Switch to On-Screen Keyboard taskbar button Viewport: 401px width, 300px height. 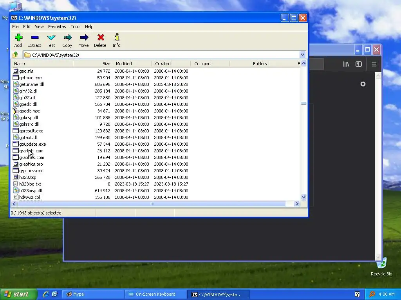click(x=155, y=294)
